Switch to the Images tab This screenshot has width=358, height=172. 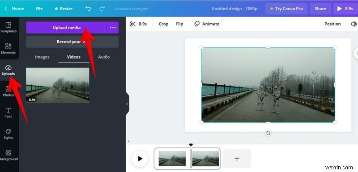tap(42, 57)
